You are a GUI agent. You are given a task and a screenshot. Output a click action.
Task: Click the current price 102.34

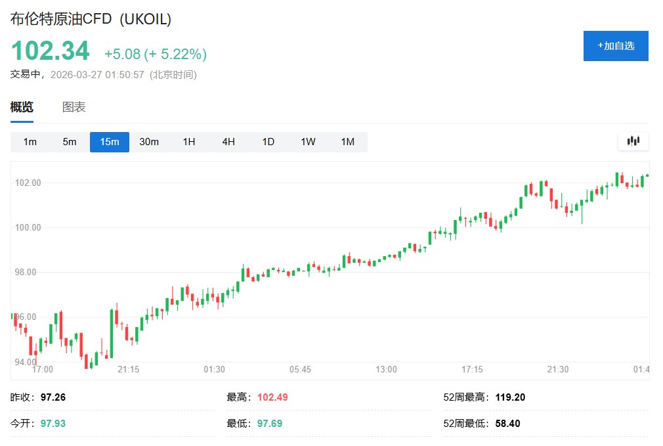coord(49,51)
